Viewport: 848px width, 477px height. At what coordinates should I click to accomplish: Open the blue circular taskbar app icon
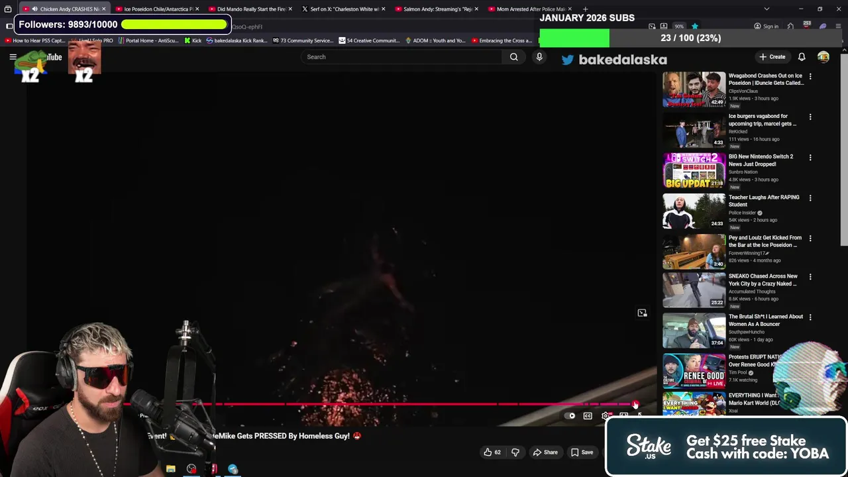tap(233, 469)
